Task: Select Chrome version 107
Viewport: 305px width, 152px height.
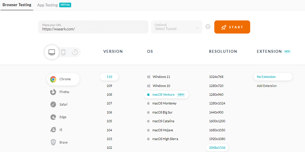Action: tap(109, 103)
